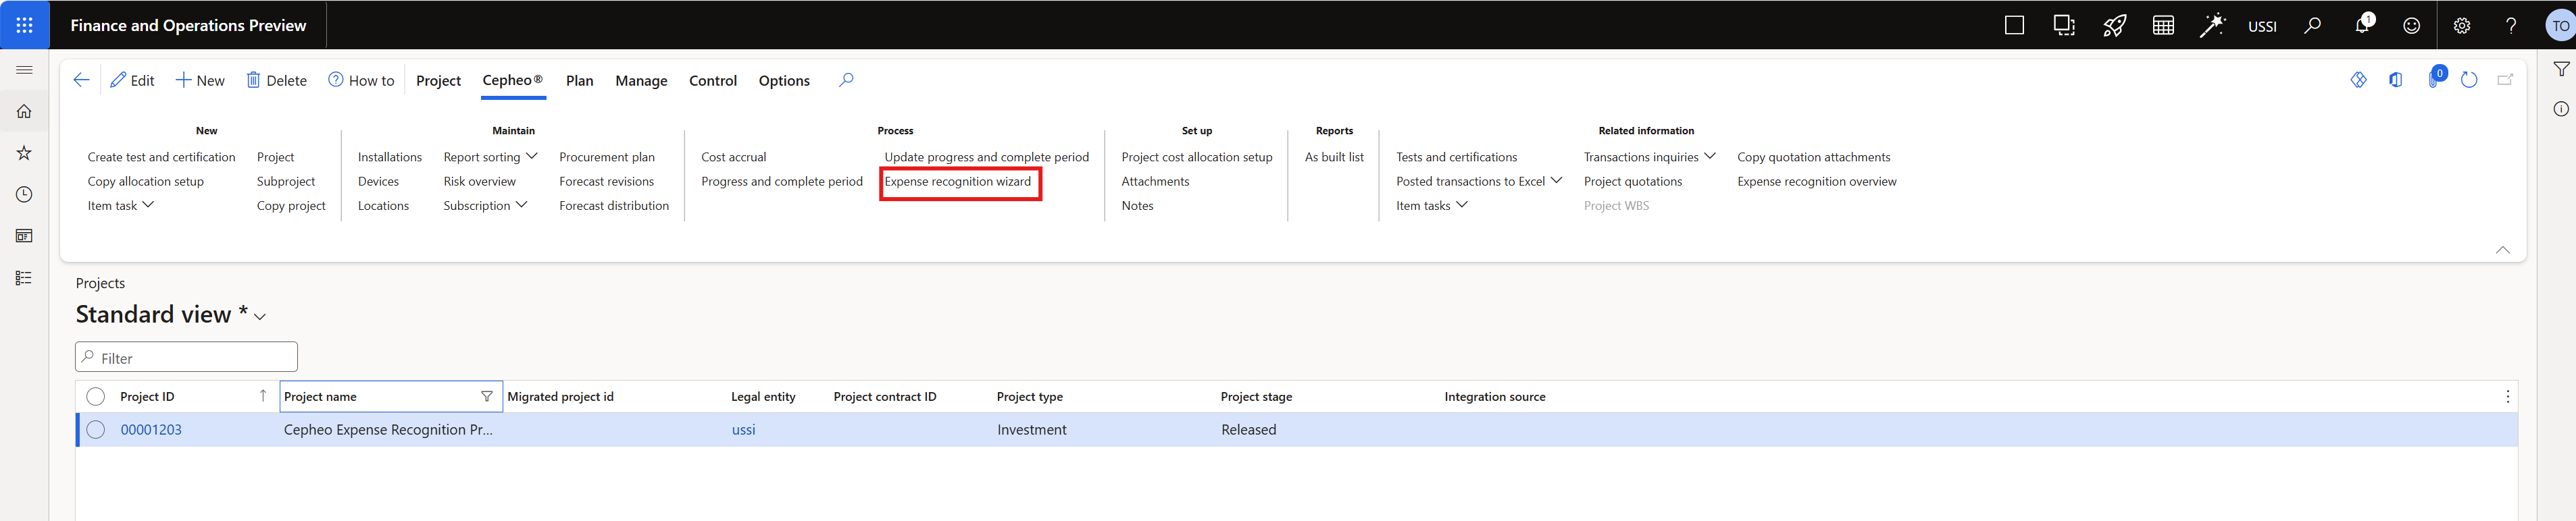Open the settings gear icon
Image resolution: width=2576 pixels, height=521 pixels.
[x=2462, y=26]
